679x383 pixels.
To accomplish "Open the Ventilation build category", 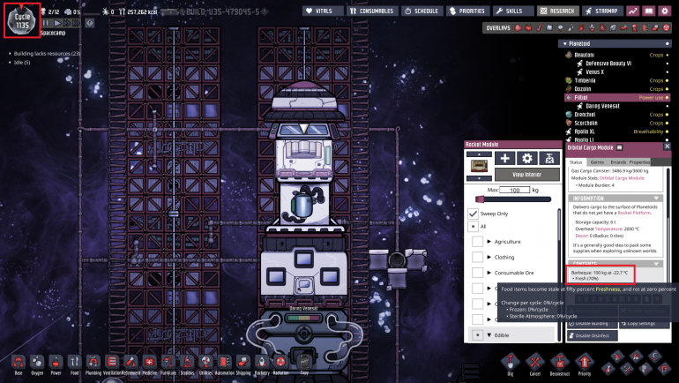I will point(112,362).
